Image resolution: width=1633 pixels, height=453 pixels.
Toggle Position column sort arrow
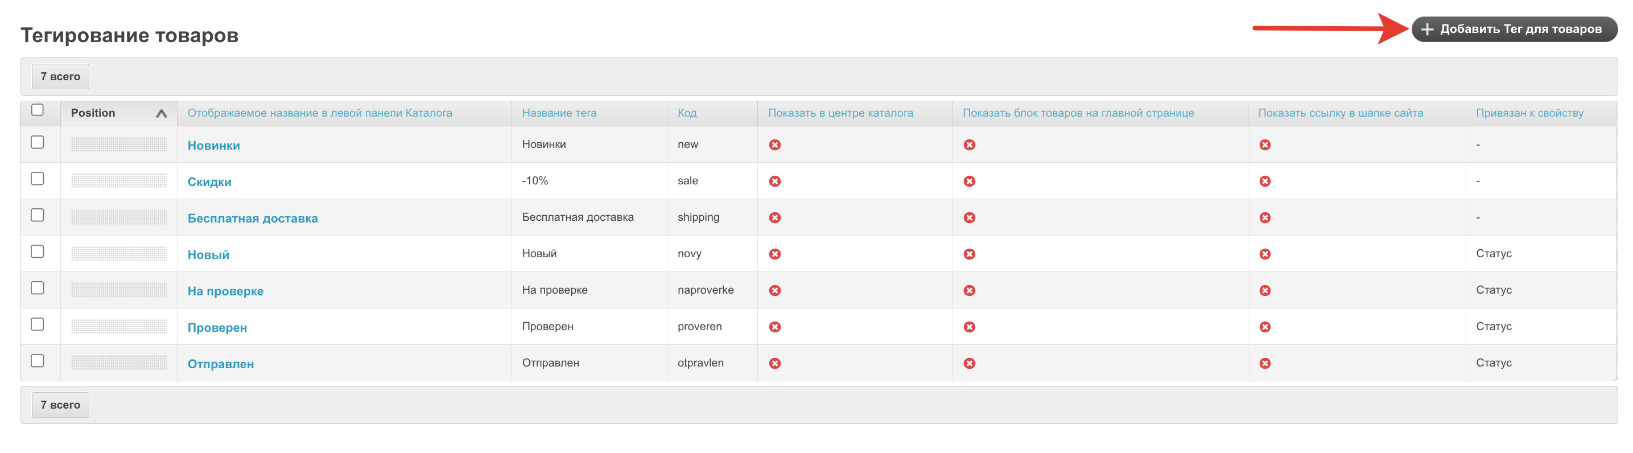(x=161, y=114)
